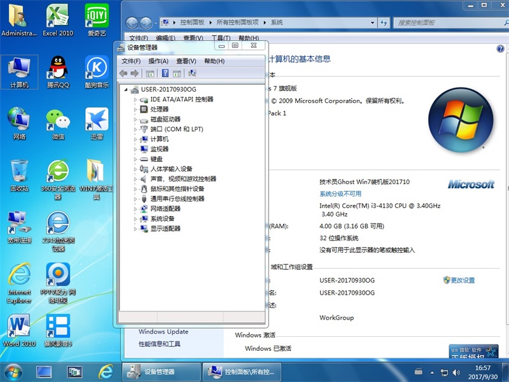
Task: Open the iQIYI (爱奇艺) desktop icon
Action: tap(97, 19)
